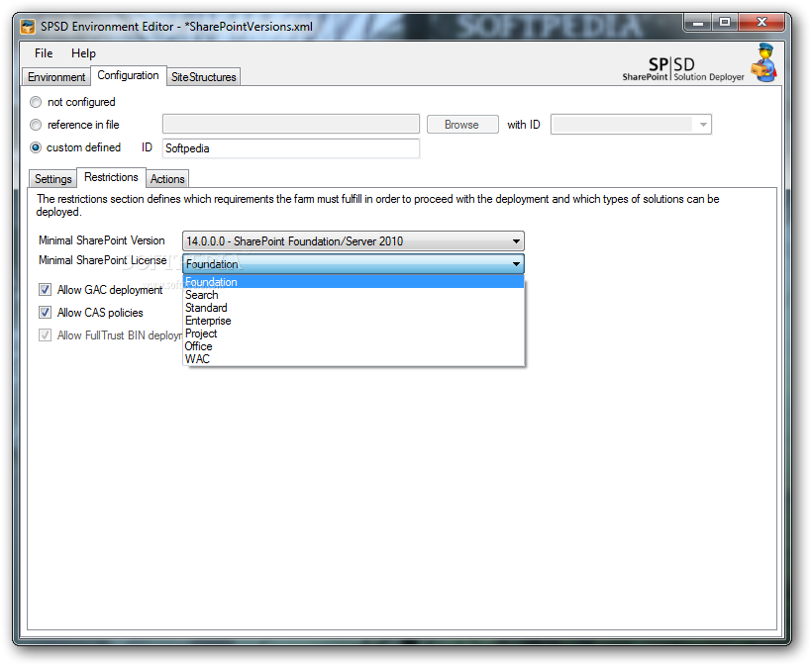Toggle the Allow GAC deployment checkbox
This screenshot has height=666, width=812.
point(45,289)
